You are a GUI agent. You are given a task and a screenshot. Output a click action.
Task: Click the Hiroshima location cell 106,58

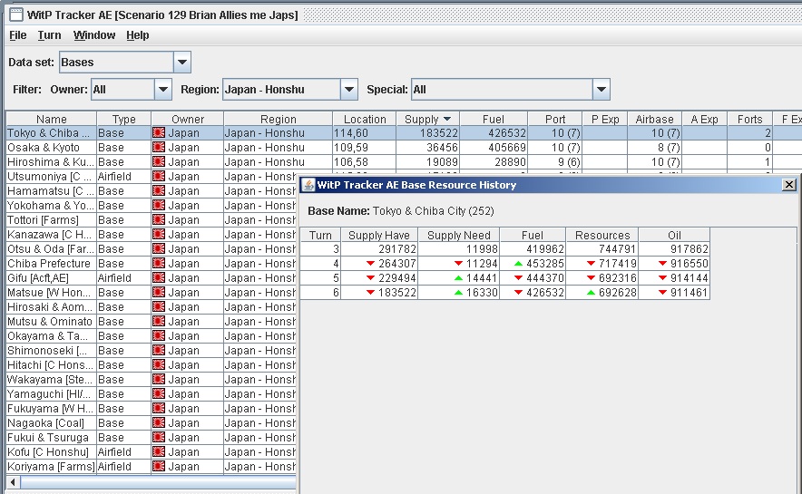[x=364, y=162]
